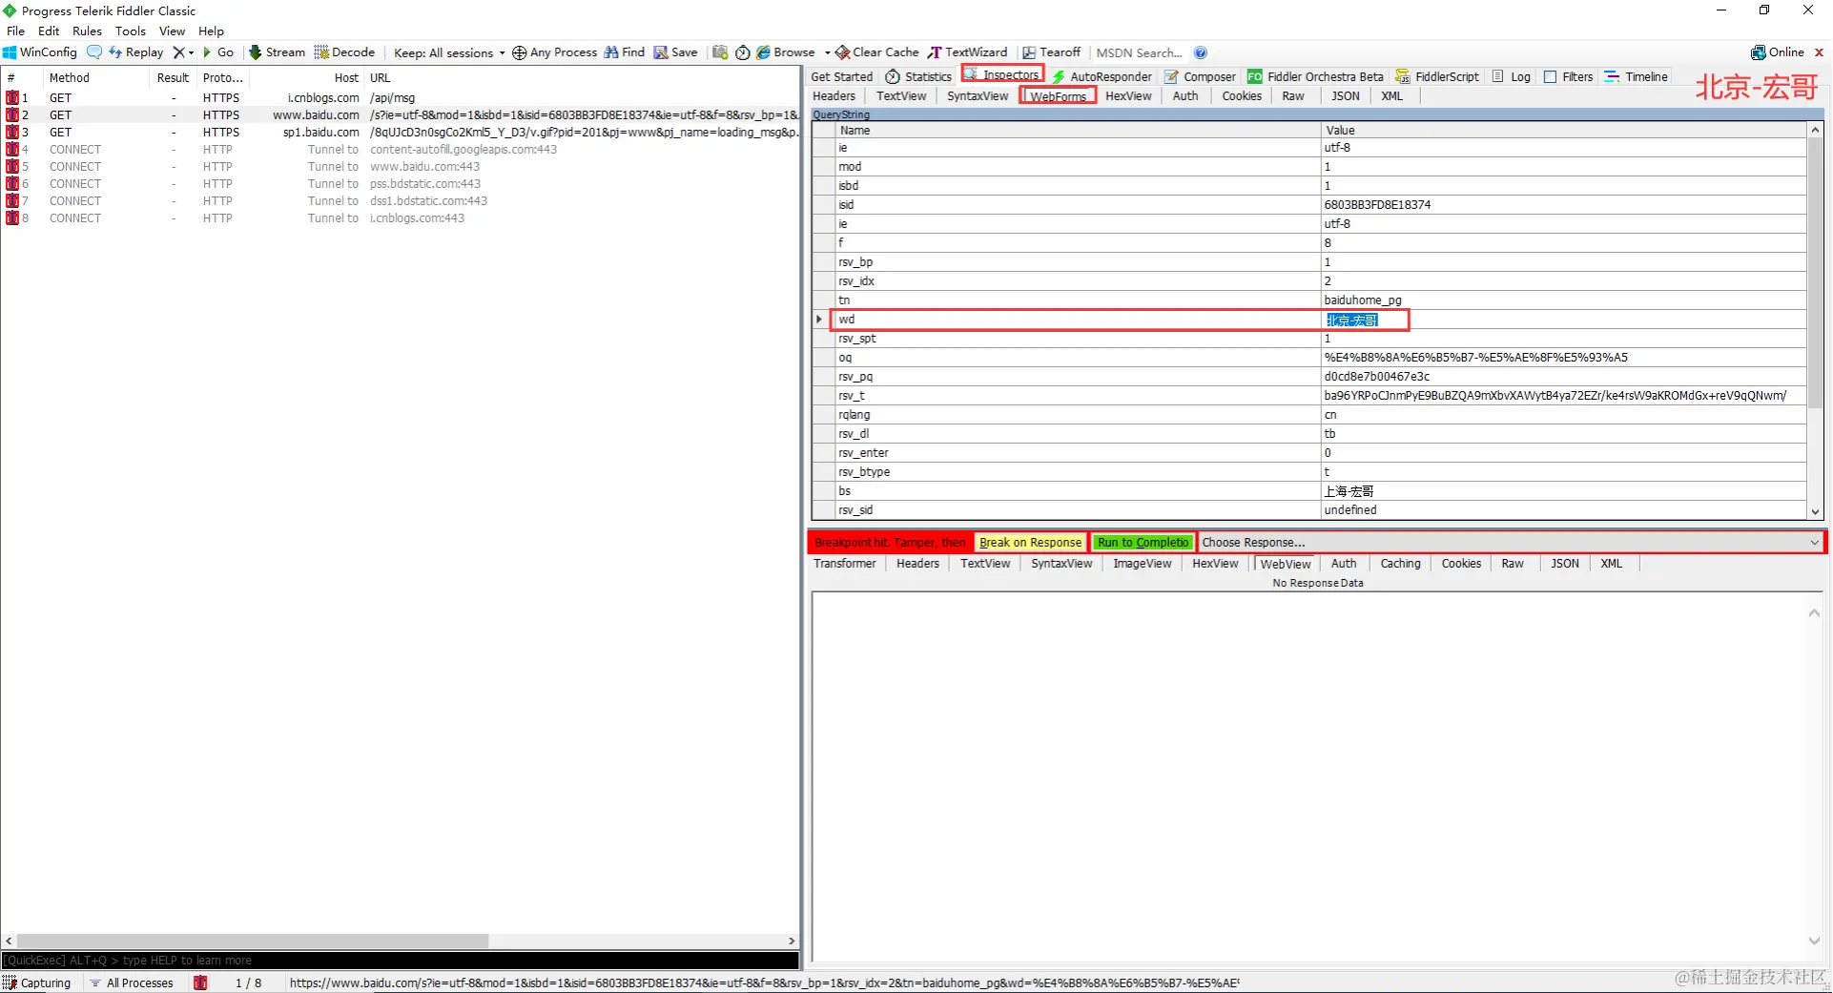Image resolution: width=1833 pixels, height=993 pixels.
Task: Open the Remove sessions dropdown arrow
Action: point(191,52)
